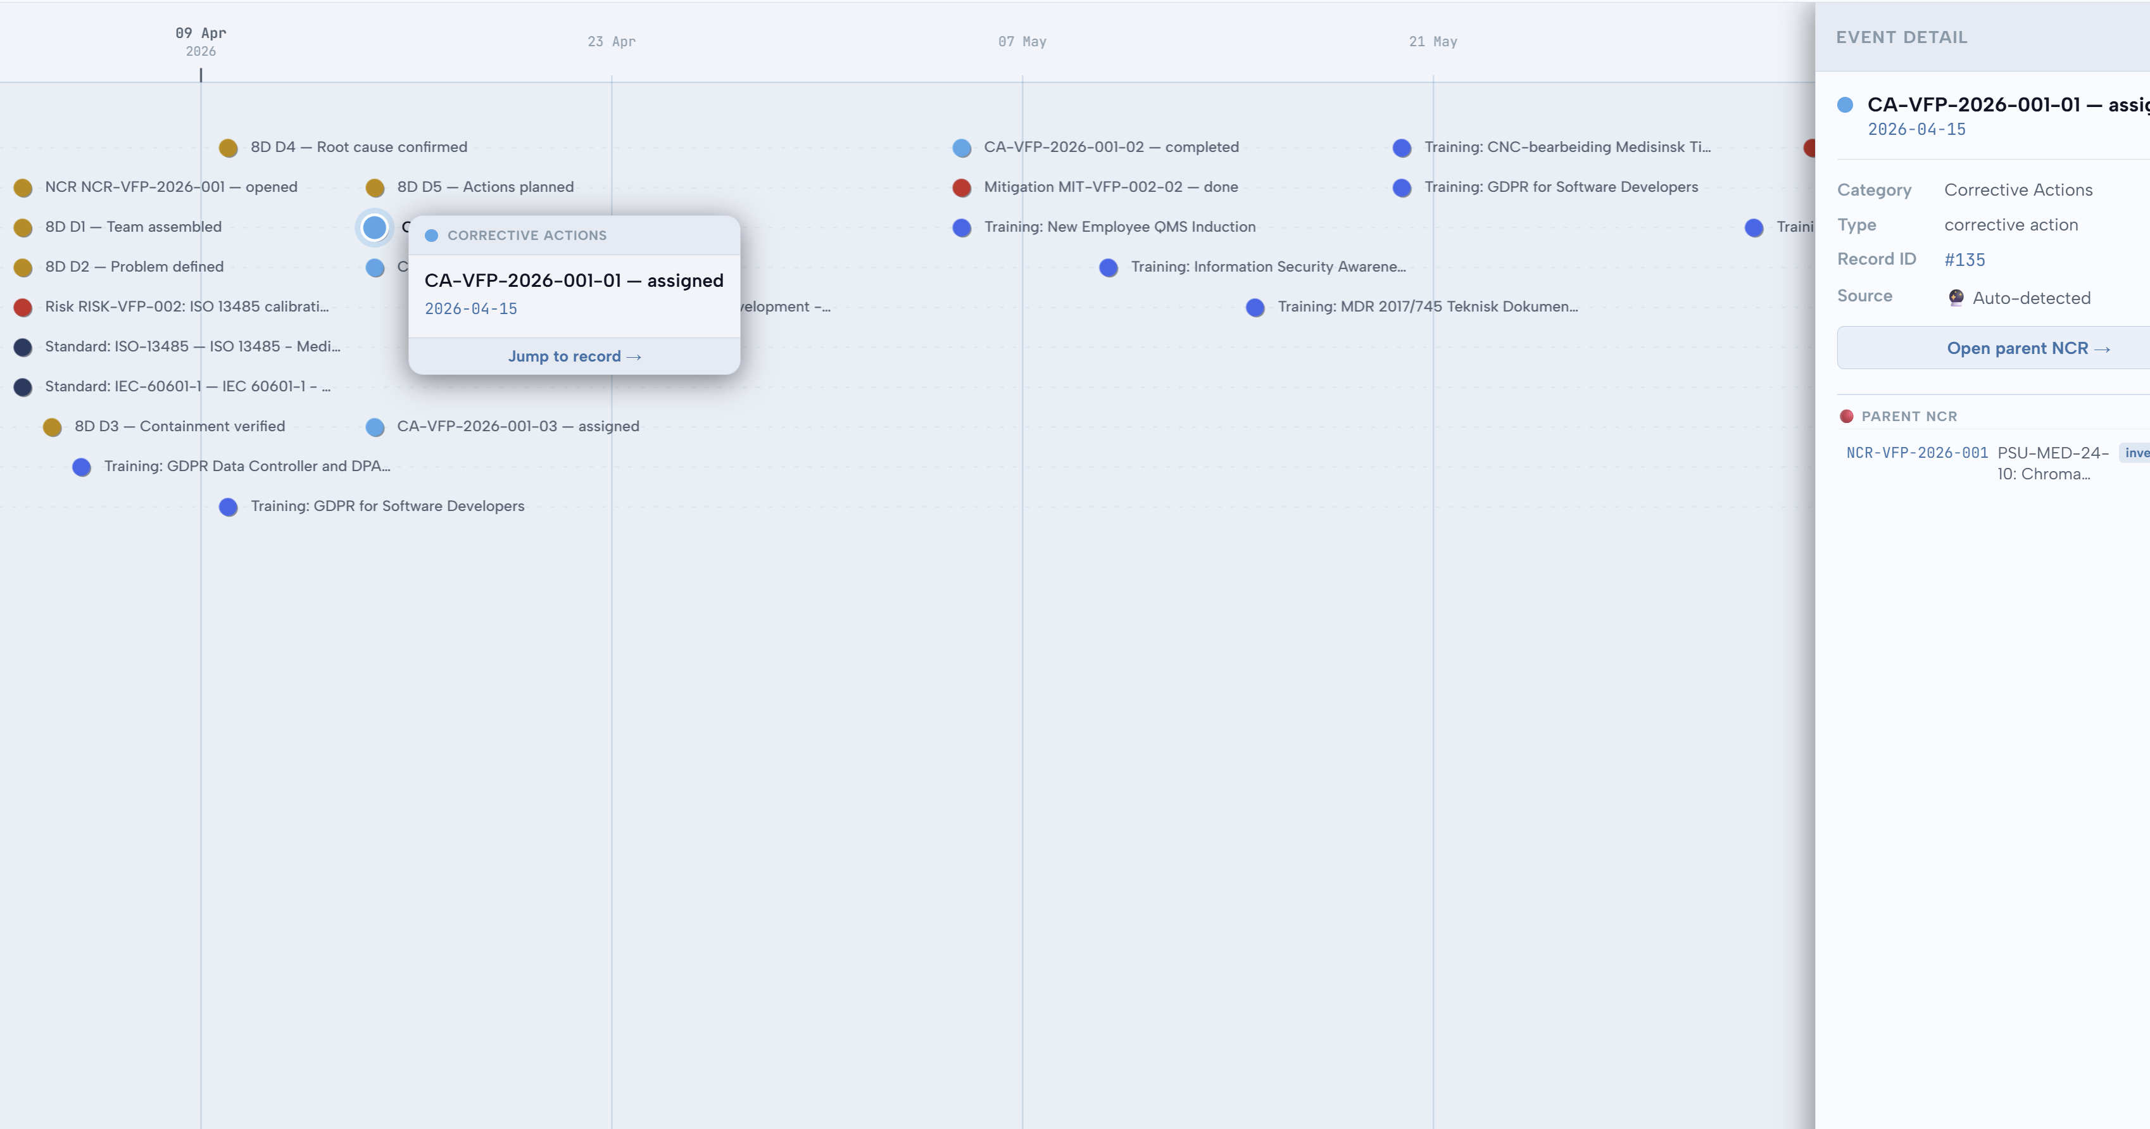Screen dimensions: 2150x1129
Task: Click the blue dot beside event detail title
Action: (1845, 104)
